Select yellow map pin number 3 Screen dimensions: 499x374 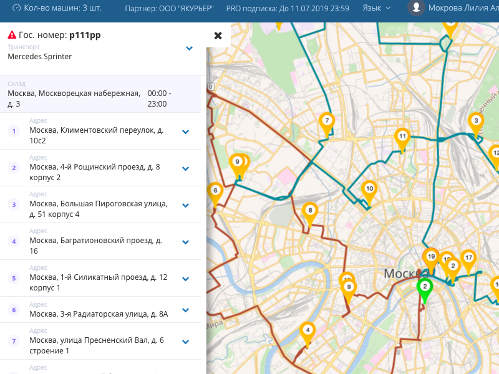tap(476, 122)
